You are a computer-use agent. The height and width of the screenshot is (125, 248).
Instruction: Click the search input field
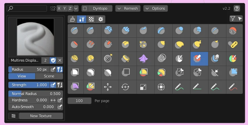click(27, 8)
